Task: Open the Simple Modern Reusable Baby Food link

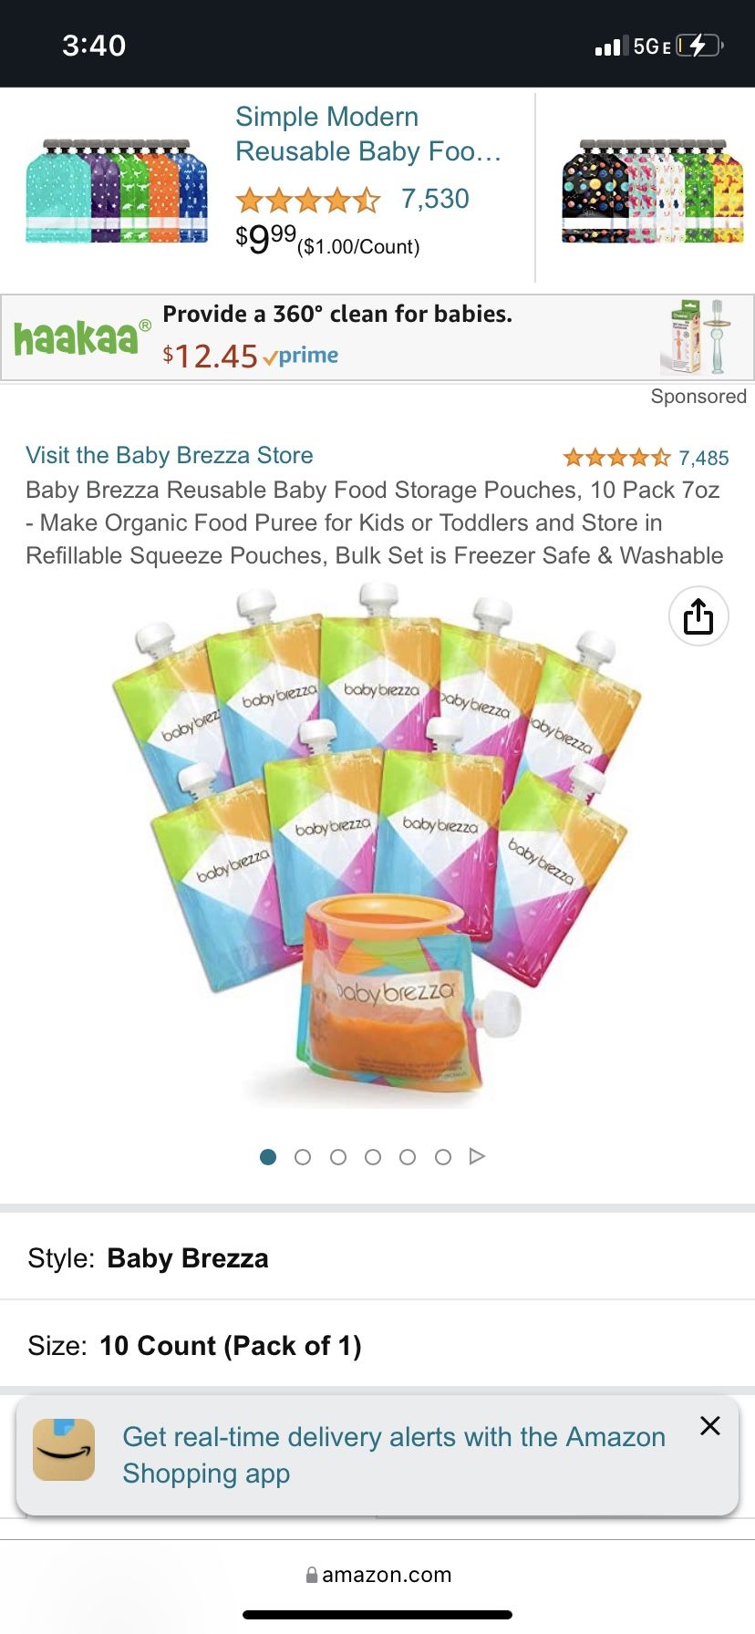Action: click(x=368, y=134)
